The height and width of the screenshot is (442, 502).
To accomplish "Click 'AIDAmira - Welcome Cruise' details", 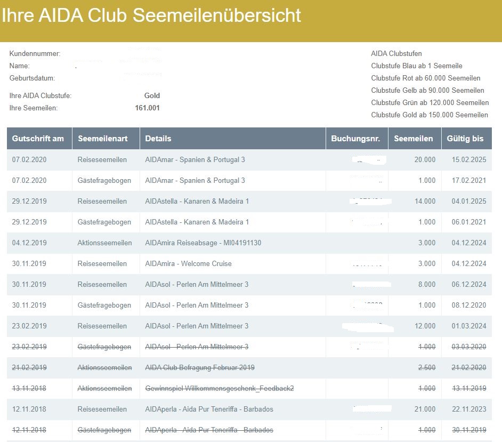I will (x=188, y=264).
